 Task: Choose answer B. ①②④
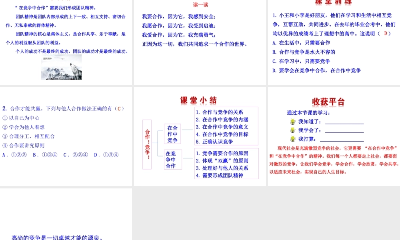[45, 155]
